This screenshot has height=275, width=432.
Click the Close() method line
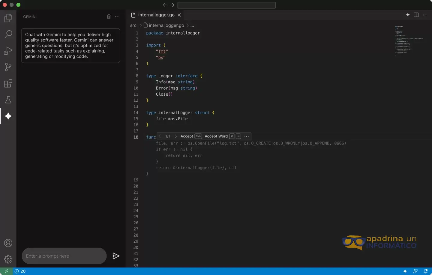click(164, 94)
